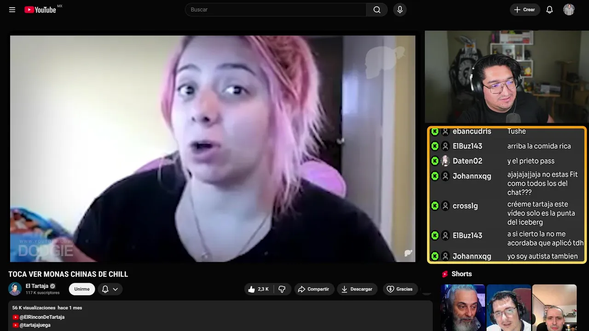The image size is (589, 331).
Task: Open account avatar menu
Action: (569, 10)
